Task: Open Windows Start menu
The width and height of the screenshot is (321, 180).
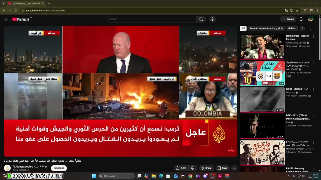Action: click(94, 176)
